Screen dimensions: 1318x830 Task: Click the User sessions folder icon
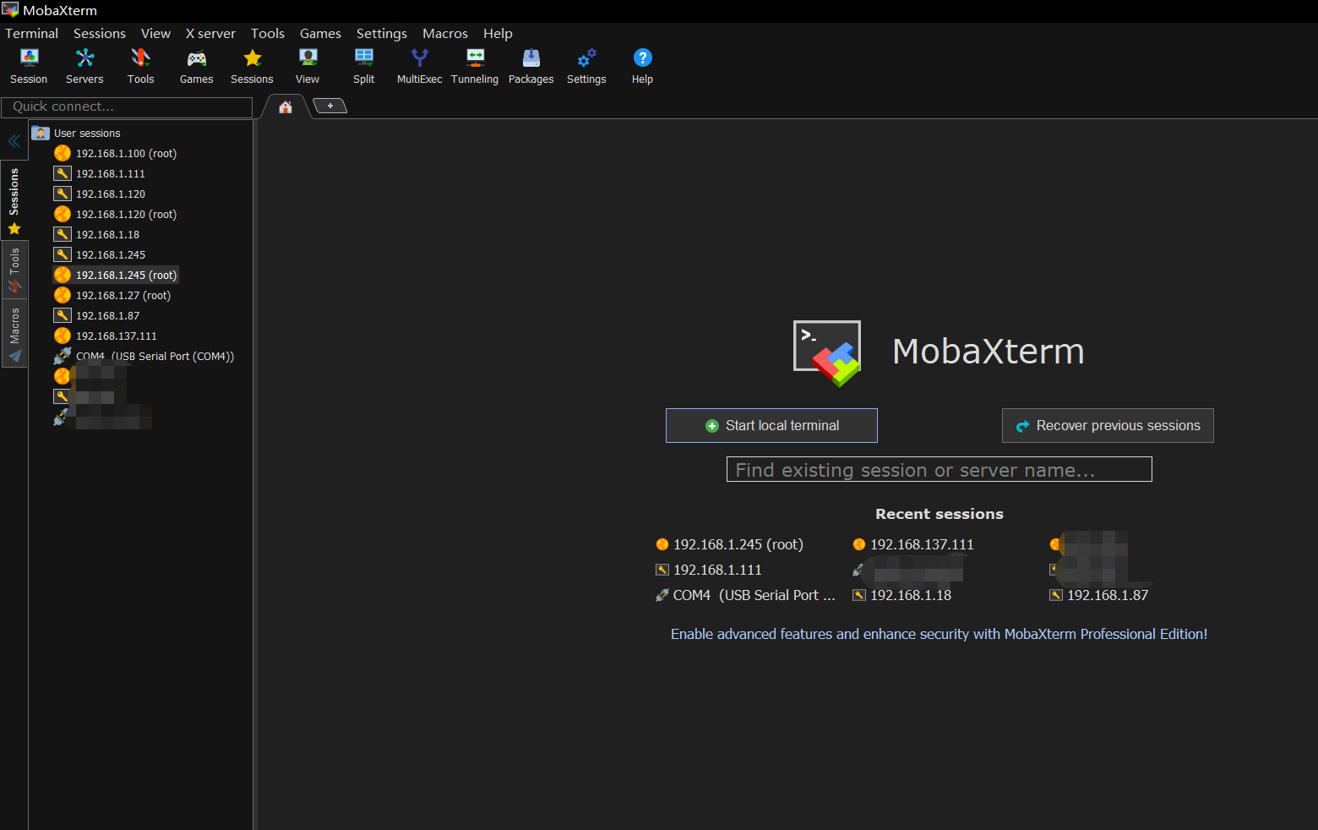[41, 133]
